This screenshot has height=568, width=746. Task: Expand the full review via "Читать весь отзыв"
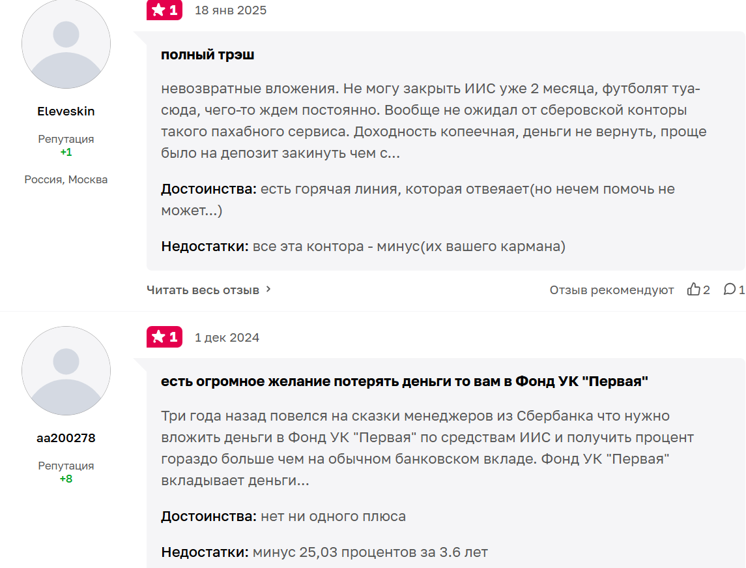(x=204, y=290)
